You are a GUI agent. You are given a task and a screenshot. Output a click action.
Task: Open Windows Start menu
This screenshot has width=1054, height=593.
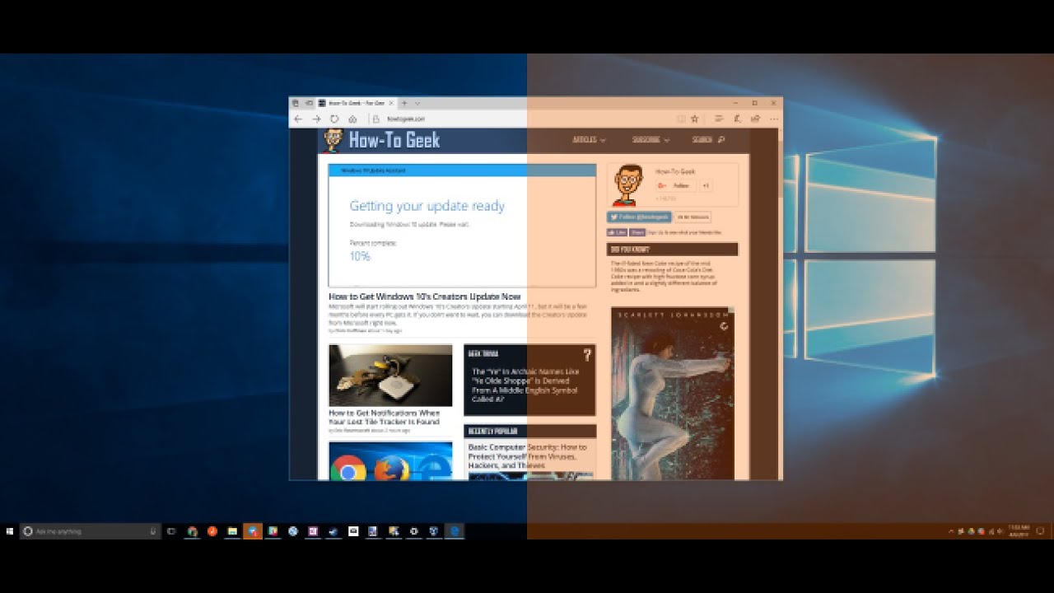(x=9, y=531)
